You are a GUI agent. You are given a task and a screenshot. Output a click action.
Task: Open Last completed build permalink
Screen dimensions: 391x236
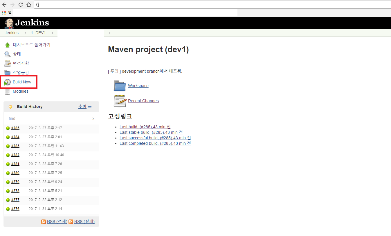tap(155, 143)
